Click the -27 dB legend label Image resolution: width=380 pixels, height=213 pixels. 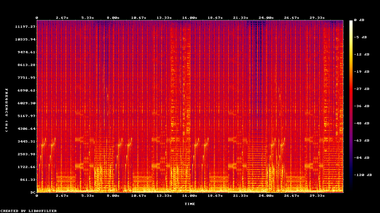tap(362, 89)
